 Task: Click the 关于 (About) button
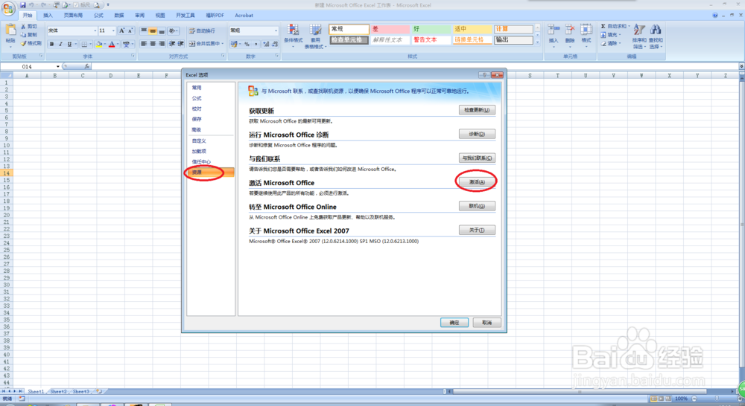477,230
